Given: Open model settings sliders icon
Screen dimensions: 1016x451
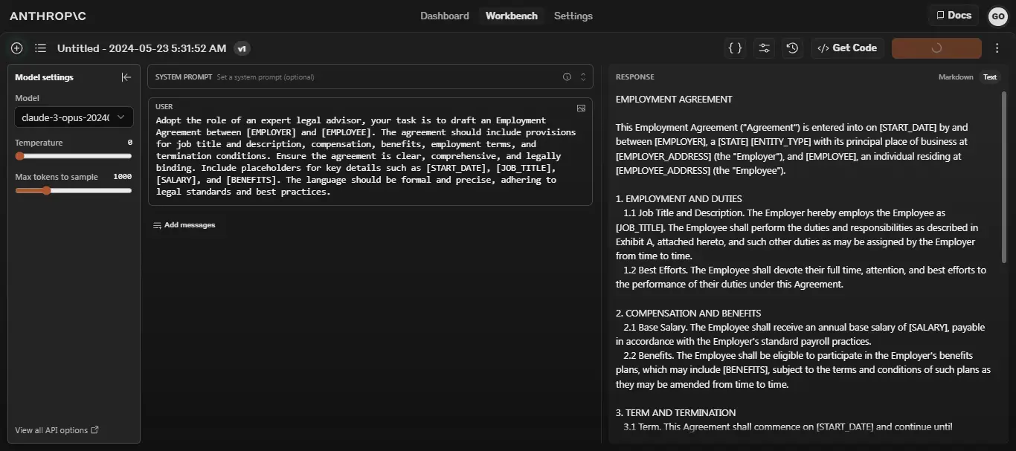Looking at the screenshot, I should (764, 48).
